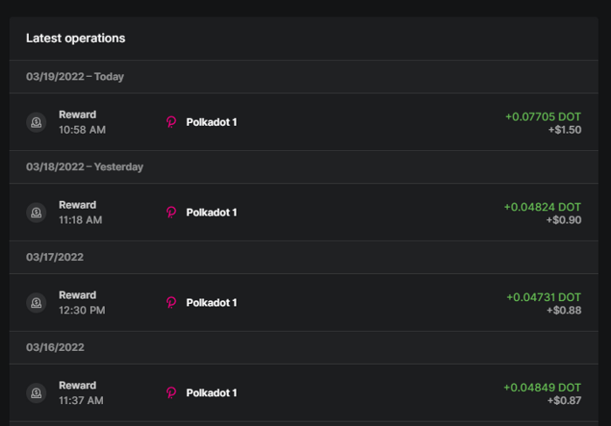The height and width of the screenshot is (426, 611).
Task: Select Polkadot 1 account name in today's row
Action: tap(211, 122)
